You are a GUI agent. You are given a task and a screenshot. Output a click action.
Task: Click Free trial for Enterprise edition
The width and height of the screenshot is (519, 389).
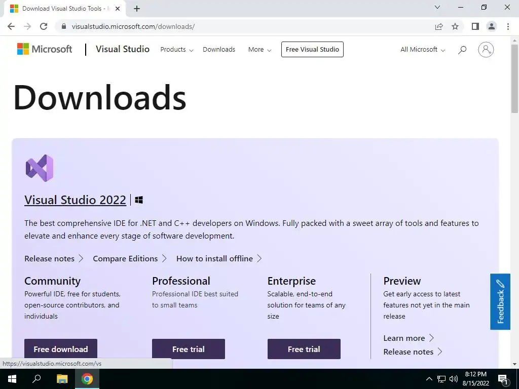pos(304,349)
